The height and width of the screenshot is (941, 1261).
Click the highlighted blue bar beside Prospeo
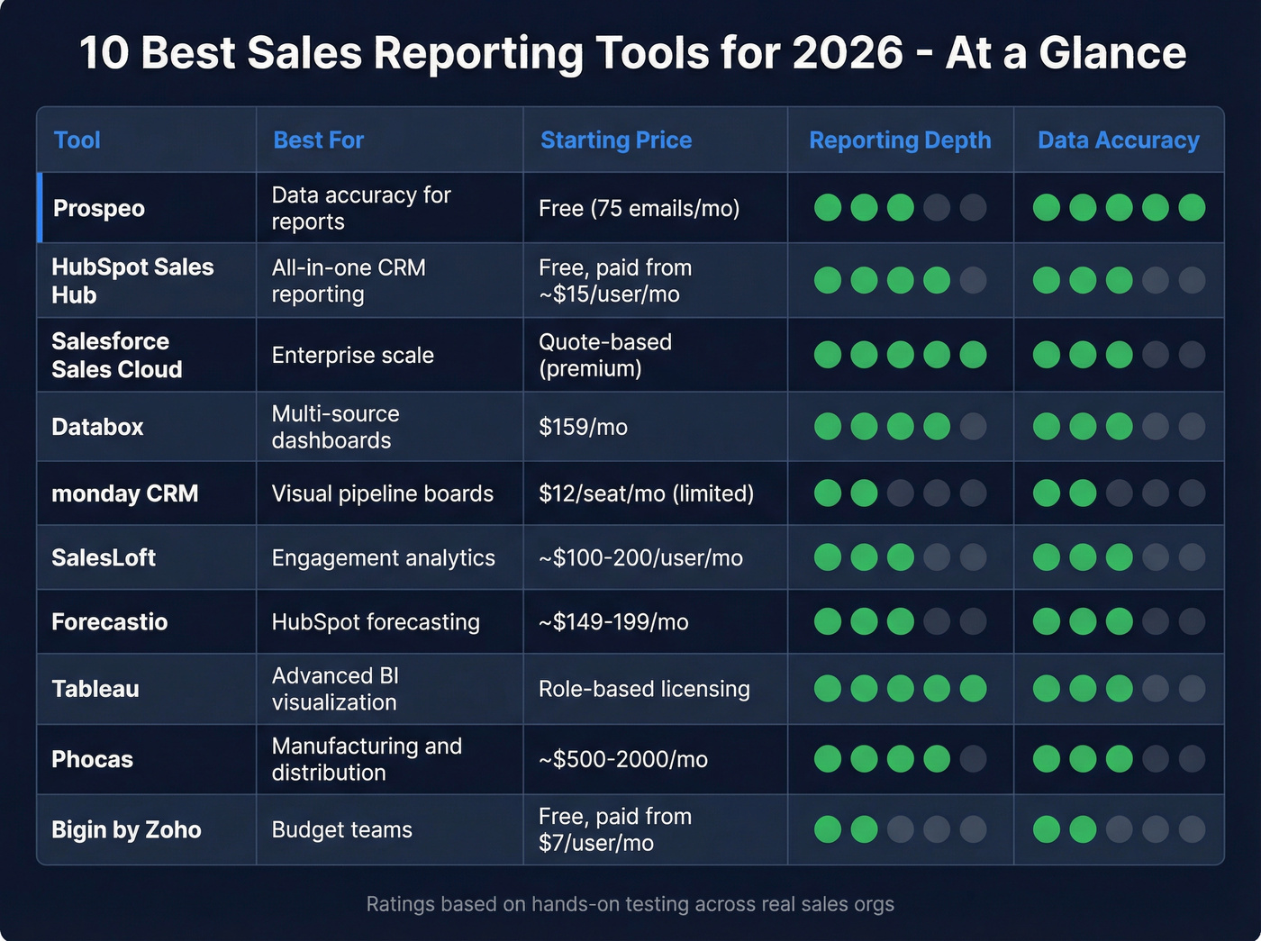pyautogui.click(x=40, y=207)
